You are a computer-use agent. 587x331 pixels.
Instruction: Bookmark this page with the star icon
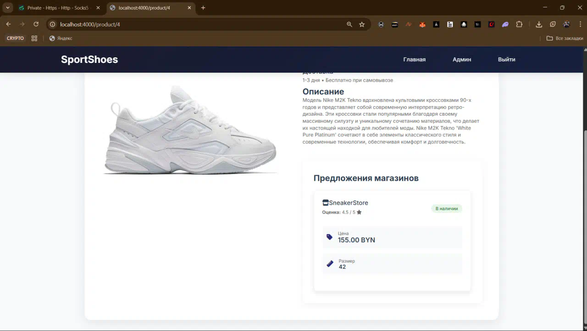click(x=362, y=24)
